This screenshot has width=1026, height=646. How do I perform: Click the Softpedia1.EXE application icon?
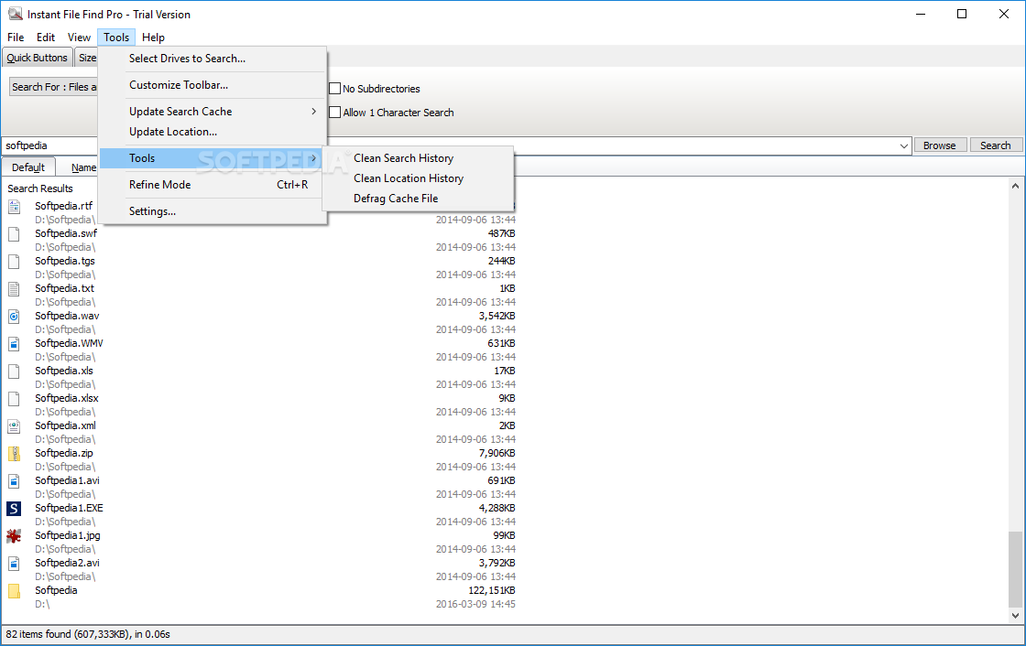coord(14,509)
